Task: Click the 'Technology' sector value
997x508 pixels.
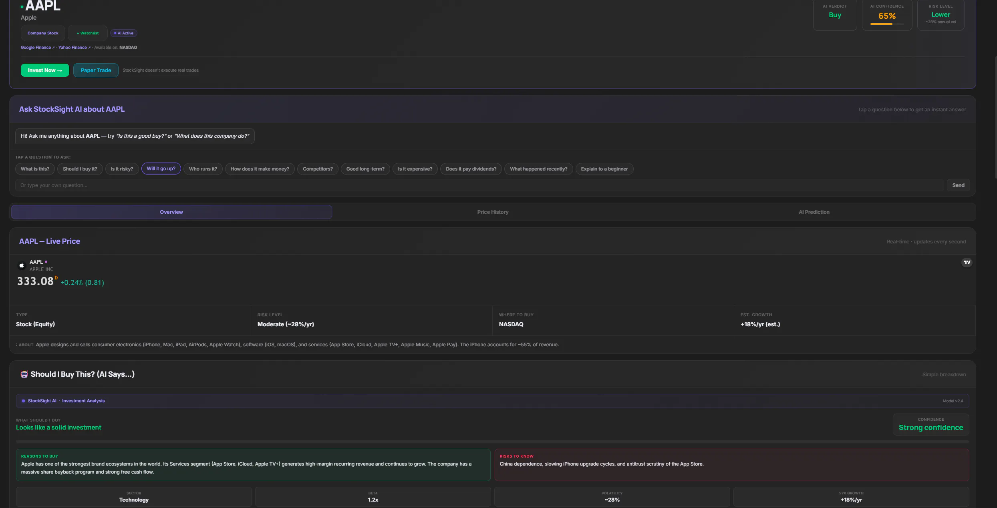Action: [x=134, y=500]
